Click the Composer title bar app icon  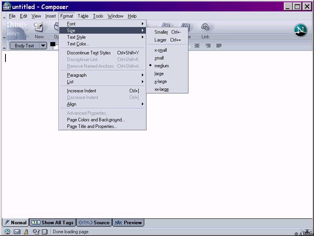(x=7, y=6)
